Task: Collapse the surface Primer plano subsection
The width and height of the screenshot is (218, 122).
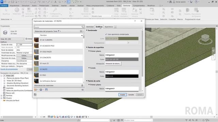Action: [89, 51]
